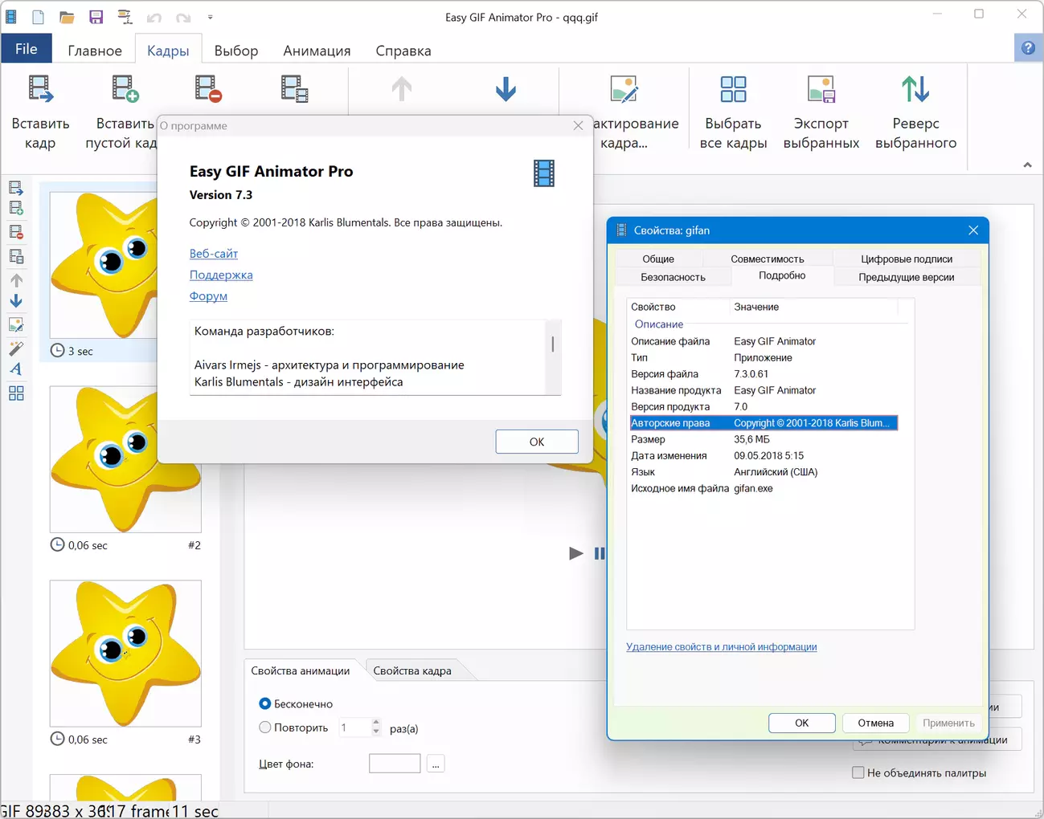
Task: Switch to the Выбор ribbon tab
Action: click(x=236, y=51)
